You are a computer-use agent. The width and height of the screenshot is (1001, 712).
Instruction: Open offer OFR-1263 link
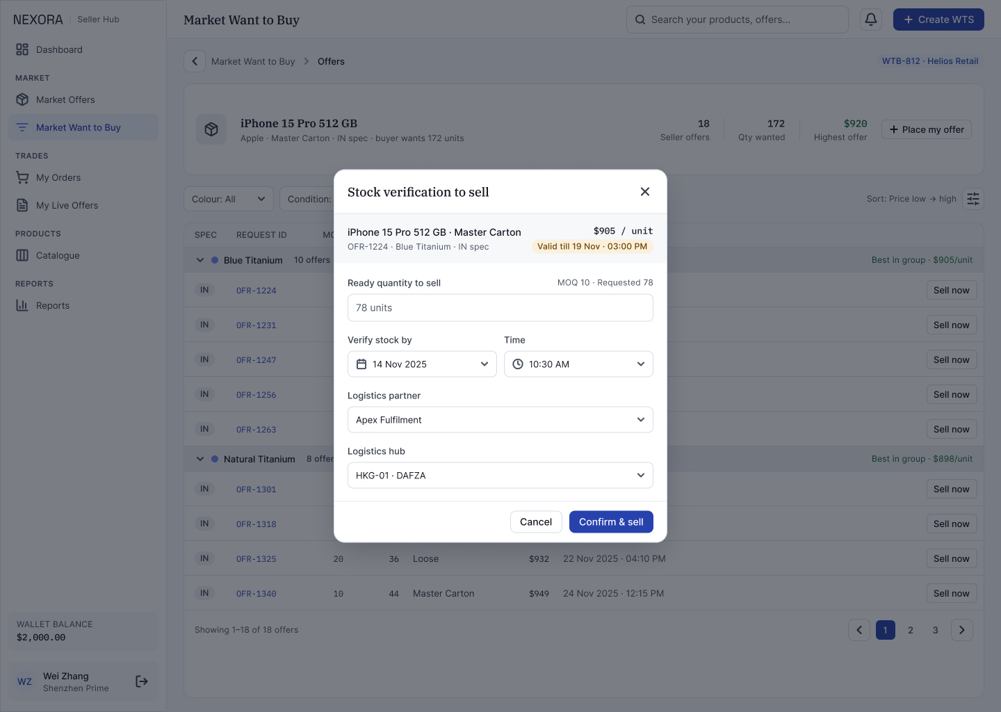coord(257,430)
